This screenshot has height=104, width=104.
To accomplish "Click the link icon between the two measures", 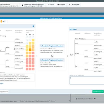I will 52,56.
